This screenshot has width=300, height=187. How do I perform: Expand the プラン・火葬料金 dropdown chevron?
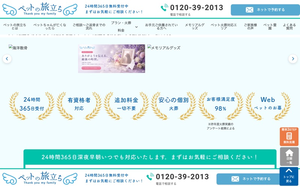coord(136,27)
